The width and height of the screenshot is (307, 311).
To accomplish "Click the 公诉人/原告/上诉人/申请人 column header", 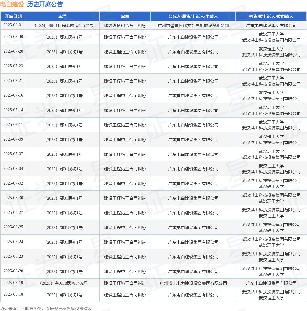I will pos(193,16).
